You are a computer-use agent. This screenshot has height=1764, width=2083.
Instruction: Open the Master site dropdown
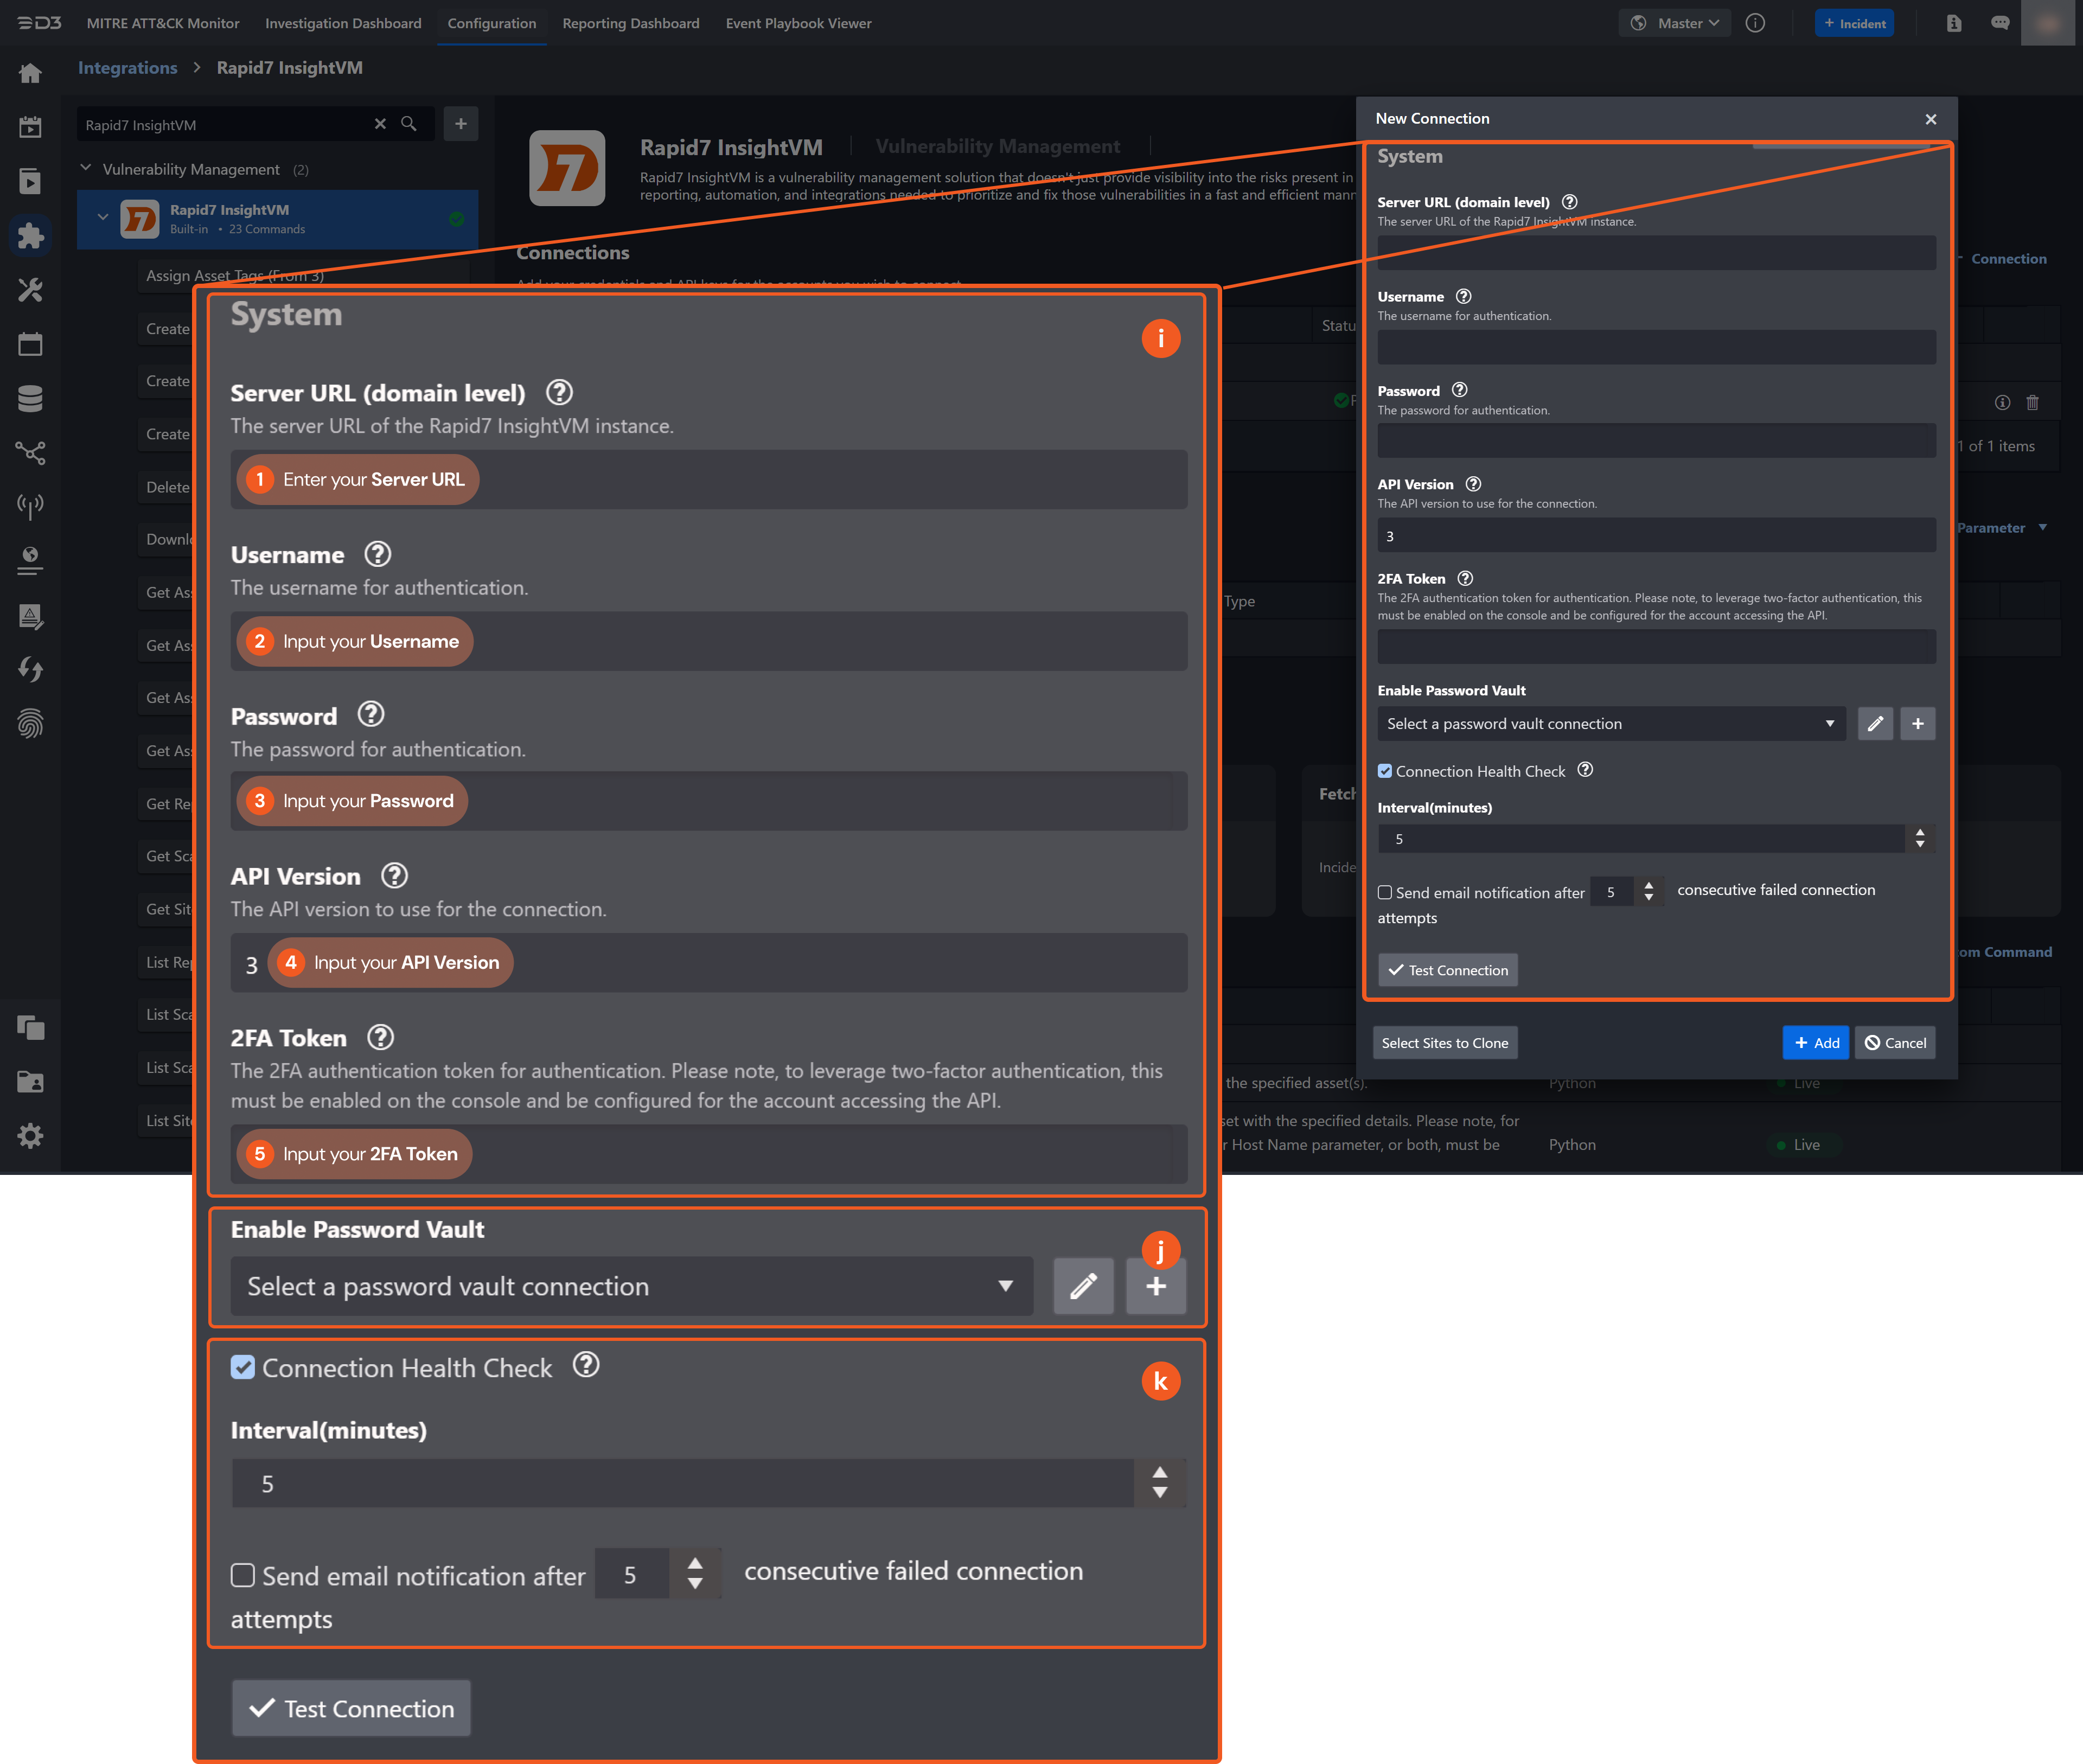point(1675,23)
